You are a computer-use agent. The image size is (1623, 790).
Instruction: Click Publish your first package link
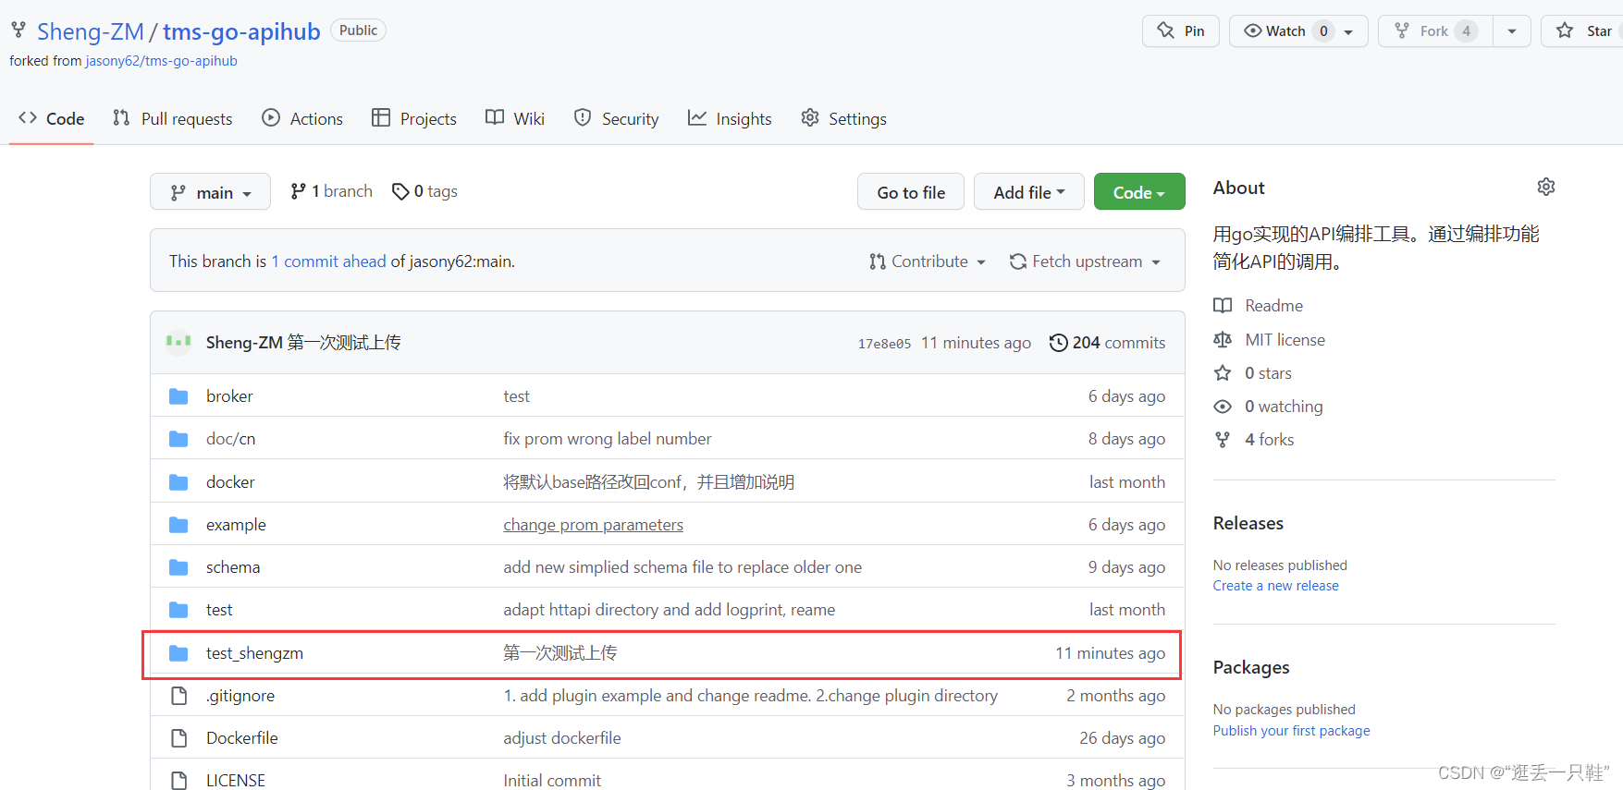click(1292, 731)
